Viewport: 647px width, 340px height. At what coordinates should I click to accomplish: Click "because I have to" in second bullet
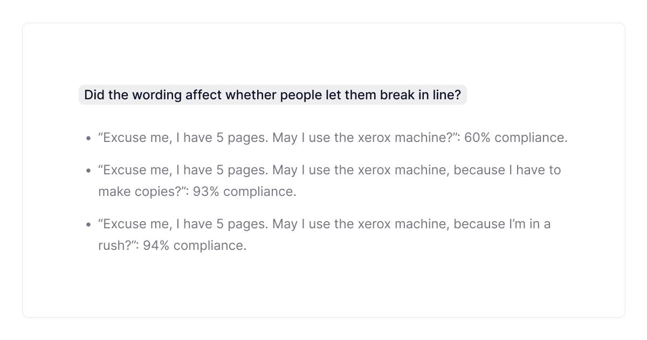[x=507, y=170]
